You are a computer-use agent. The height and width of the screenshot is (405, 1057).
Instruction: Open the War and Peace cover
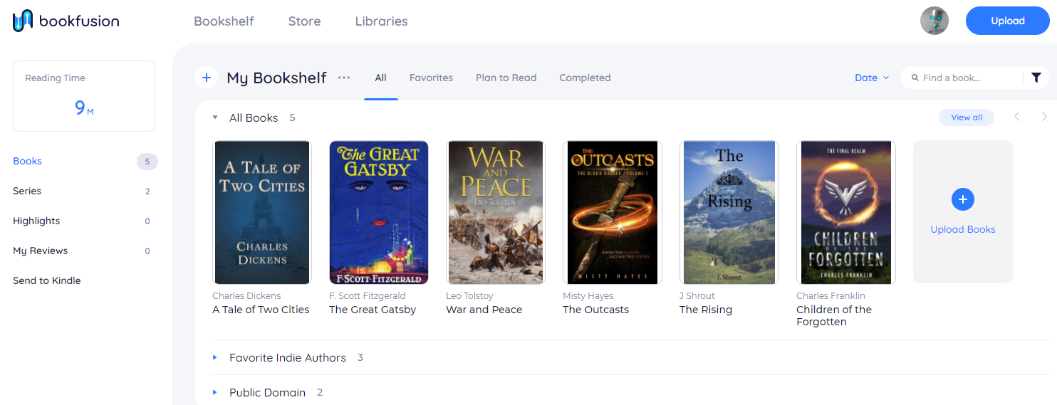click(x=496, y=212)
